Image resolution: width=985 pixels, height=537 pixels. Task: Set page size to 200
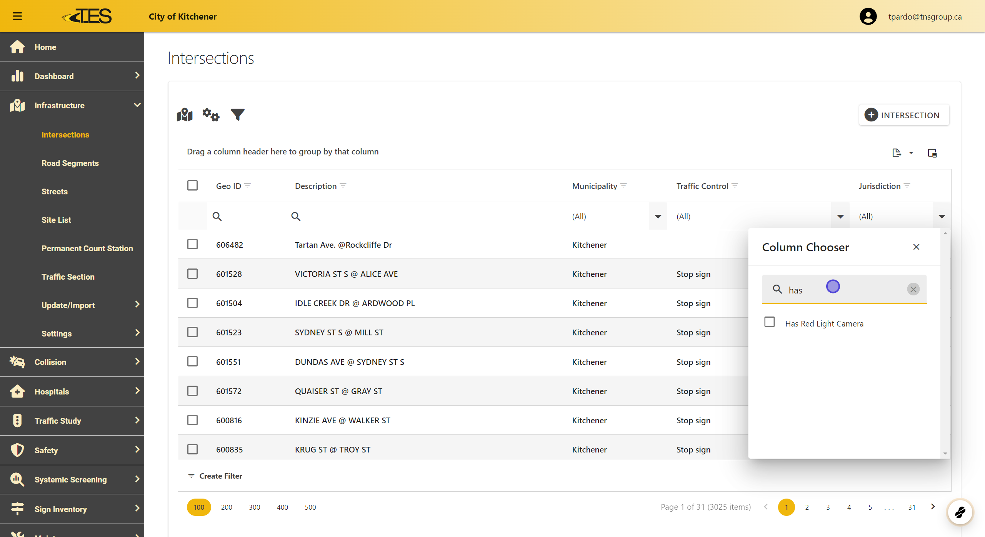[227, 507]
